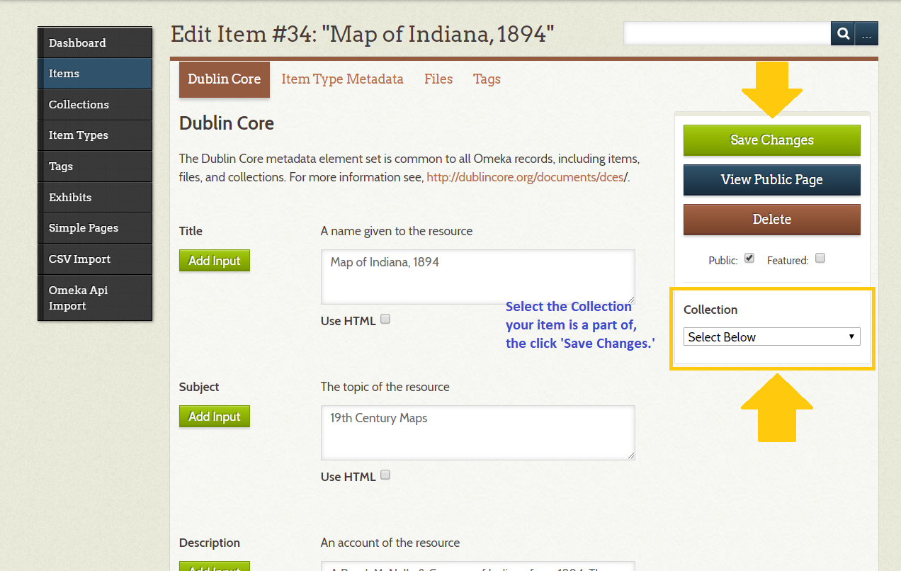The height and width of the screenshot is (571, 901).
Task: Click Add Input under Title
Action: click(x=215, y=261)
